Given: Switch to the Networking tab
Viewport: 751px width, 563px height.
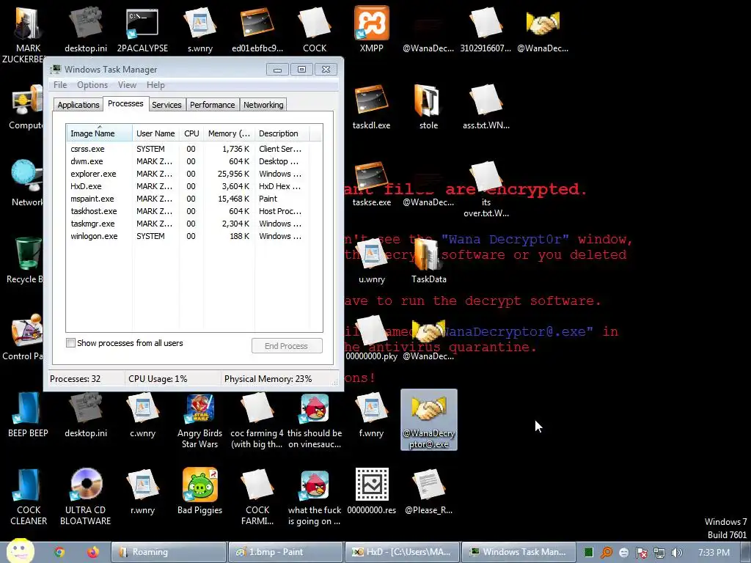Looking at the screenshot, I should [x=263, y=105].
